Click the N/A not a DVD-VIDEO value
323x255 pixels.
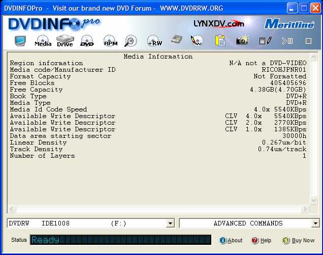[x=268, y=63]
